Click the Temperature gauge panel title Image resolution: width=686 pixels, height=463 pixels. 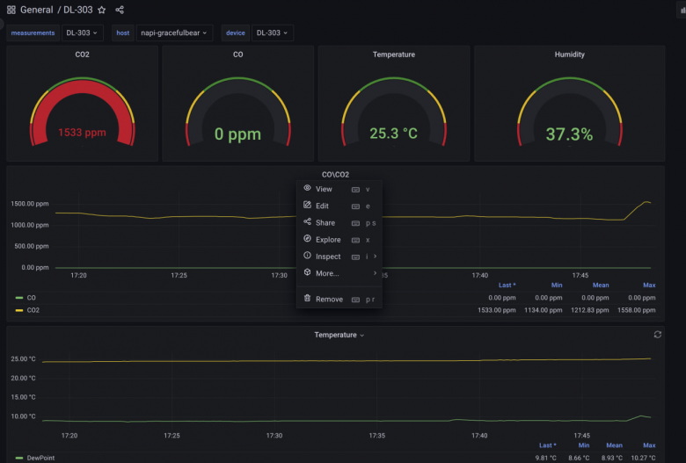point(394,54)
